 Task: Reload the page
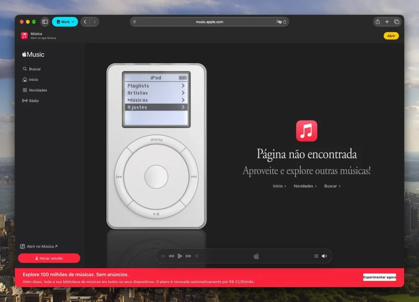pyautogui.click(x=285, y=22)
